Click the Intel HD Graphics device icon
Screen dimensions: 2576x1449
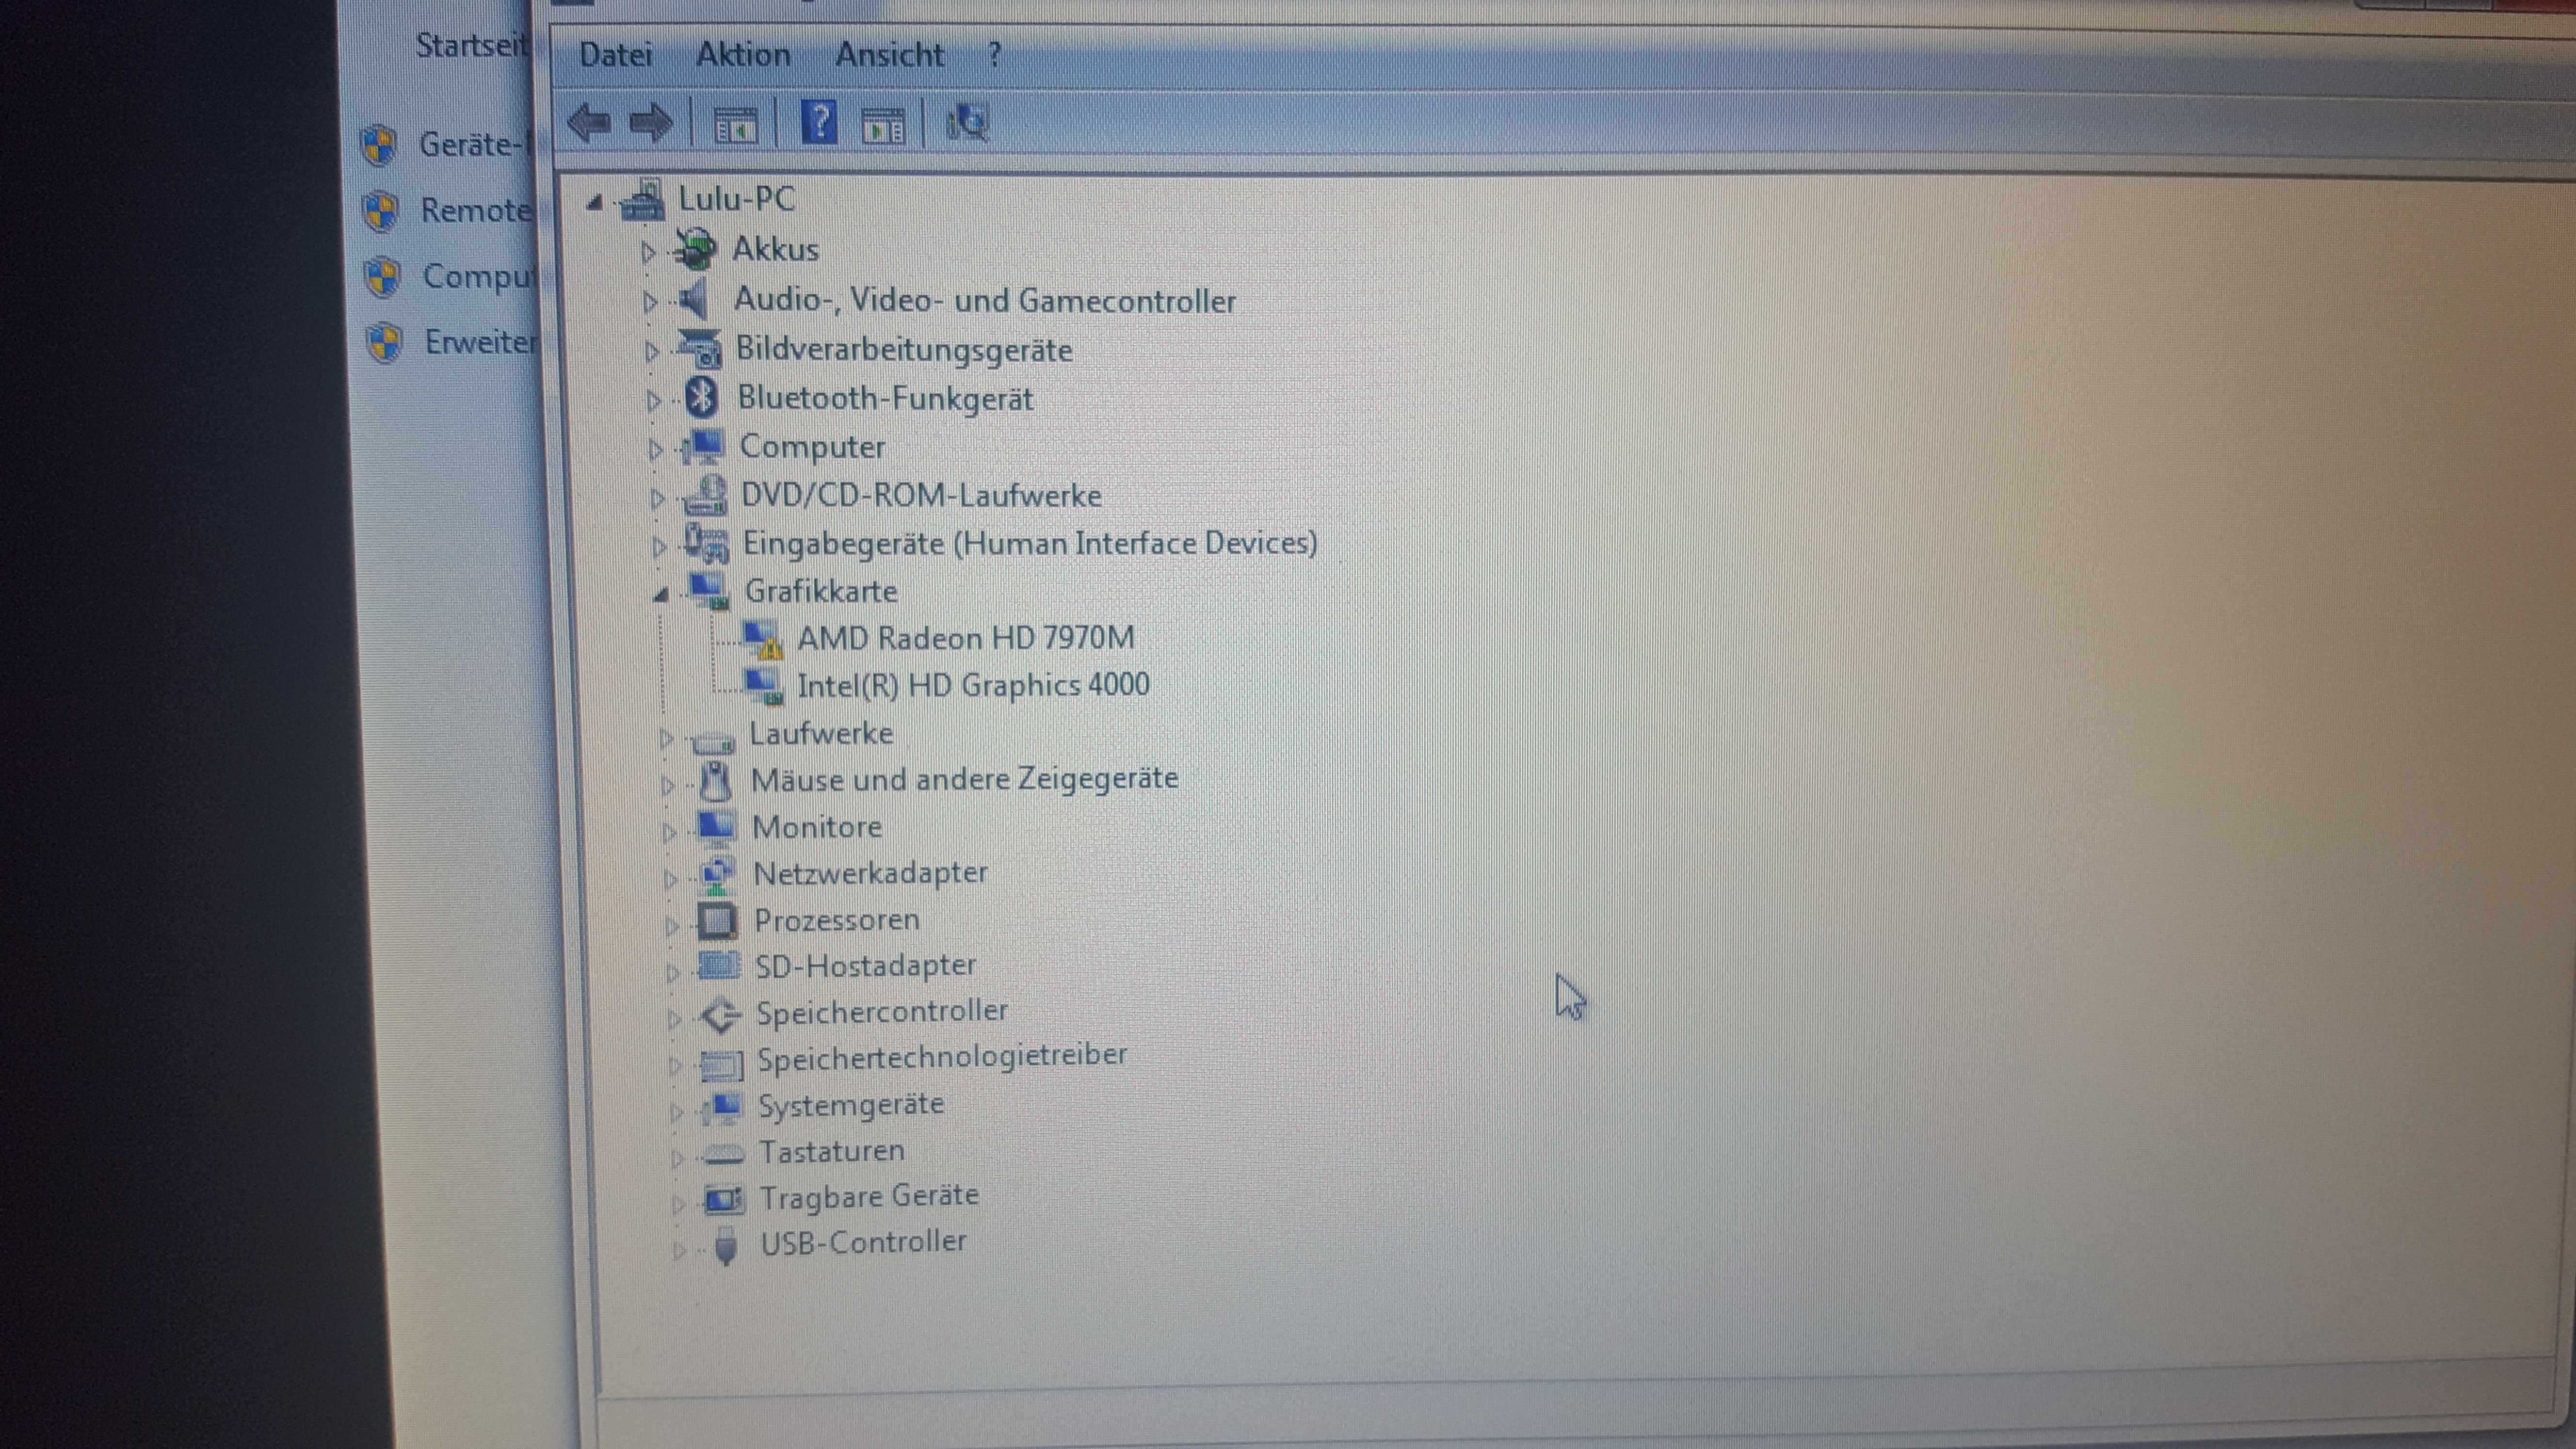coord(764,686)
